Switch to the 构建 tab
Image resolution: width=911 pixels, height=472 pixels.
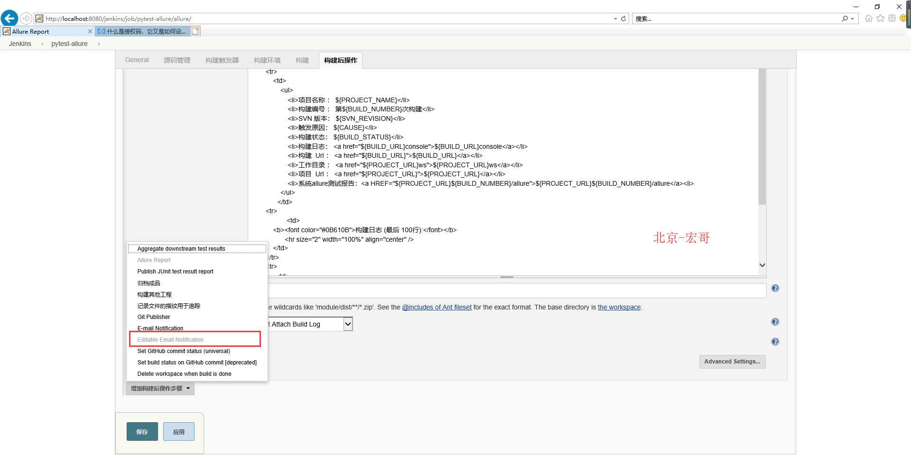coord(302,60)
